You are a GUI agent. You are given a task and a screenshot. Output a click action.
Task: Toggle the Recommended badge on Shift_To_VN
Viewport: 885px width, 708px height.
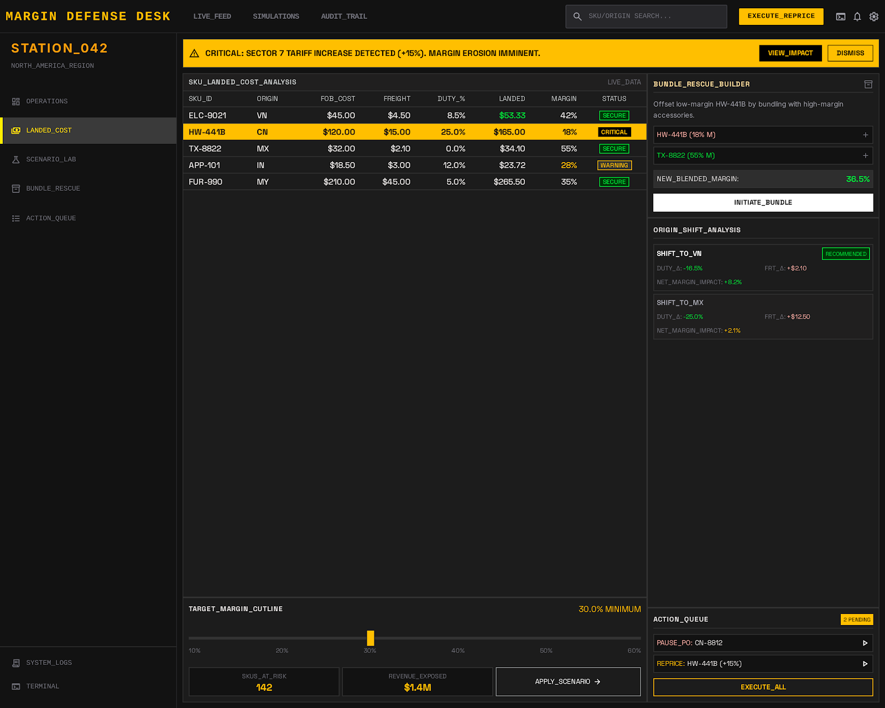tap(845, 253)
